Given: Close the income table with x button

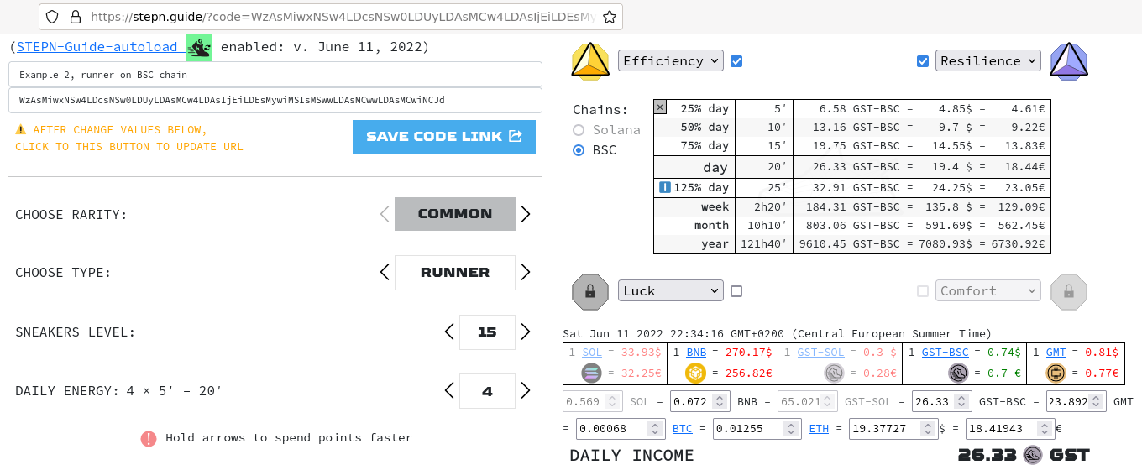Looking at the screenshot, I should click(659, 107).
